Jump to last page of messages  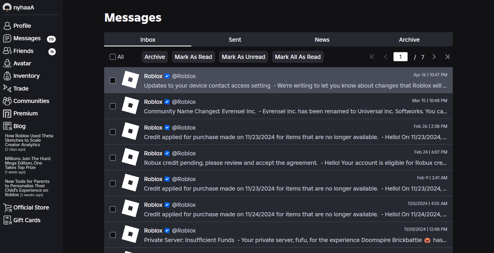447,57
